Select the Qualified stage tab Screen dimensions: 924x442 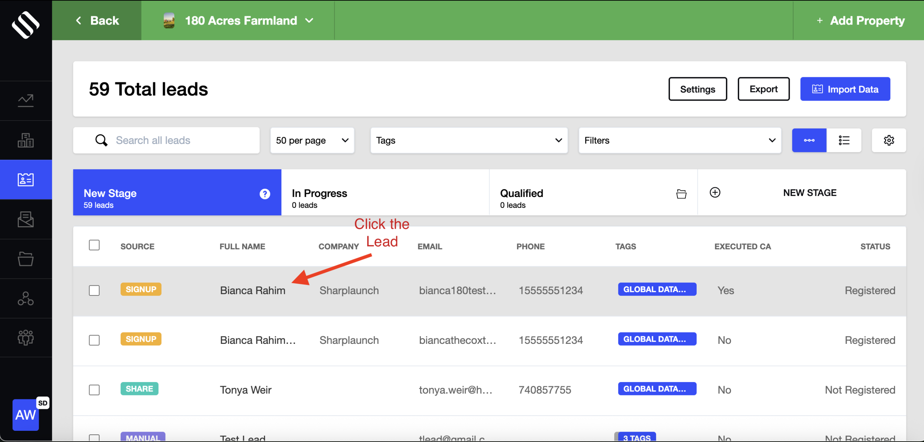click(593, 193)
